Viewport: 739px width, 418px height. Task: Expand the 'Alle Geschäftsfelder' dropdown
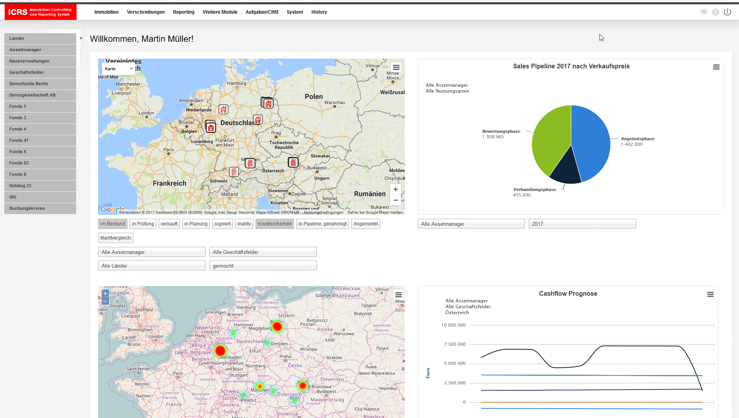pyautogui.click(x=263, y=252)
